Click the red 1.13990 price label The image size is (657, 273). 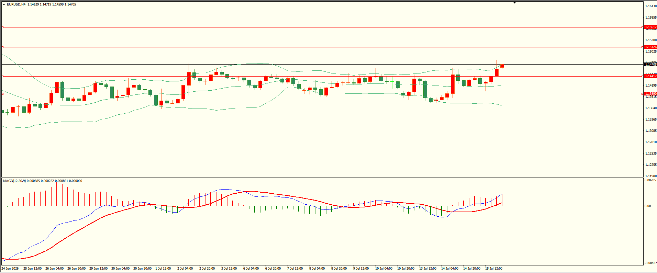(x=650, y=94)
